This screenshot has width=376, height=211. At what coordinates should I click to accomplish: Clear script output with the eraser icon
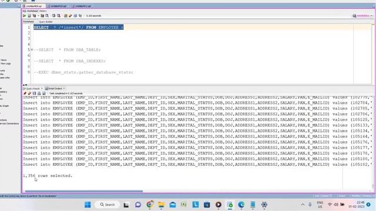[x=29, y=93]
